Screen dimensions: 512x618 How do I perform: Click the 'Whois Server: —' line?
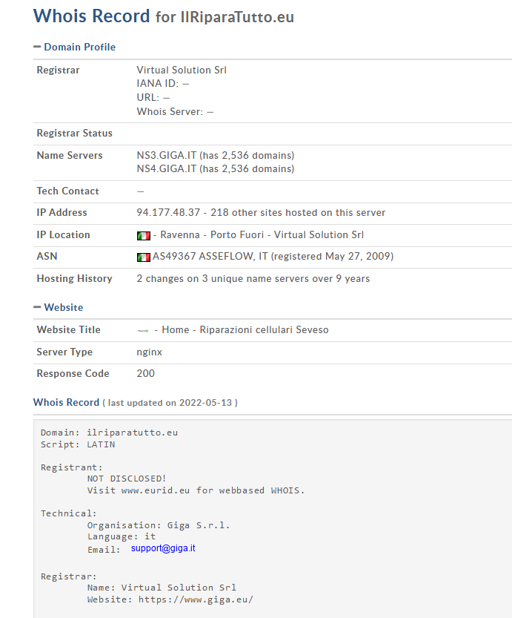coord(175,111)
